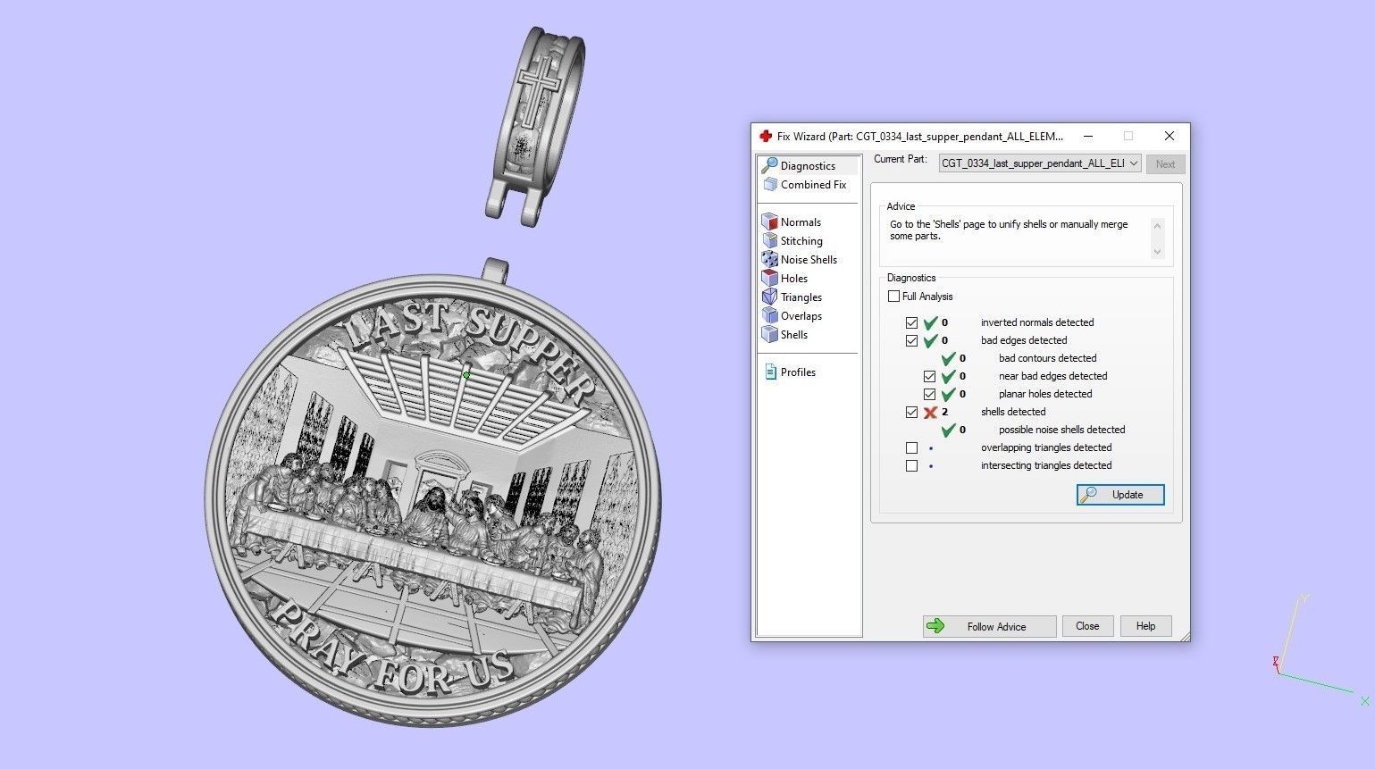
Task: Open the Holes page label
Action: tap(793, 278)
